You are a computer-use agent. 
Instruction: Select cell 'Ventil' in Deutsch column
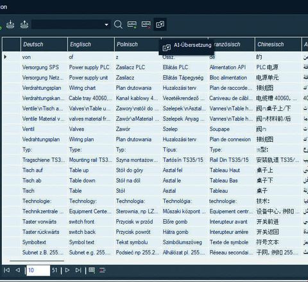(44, 129)
